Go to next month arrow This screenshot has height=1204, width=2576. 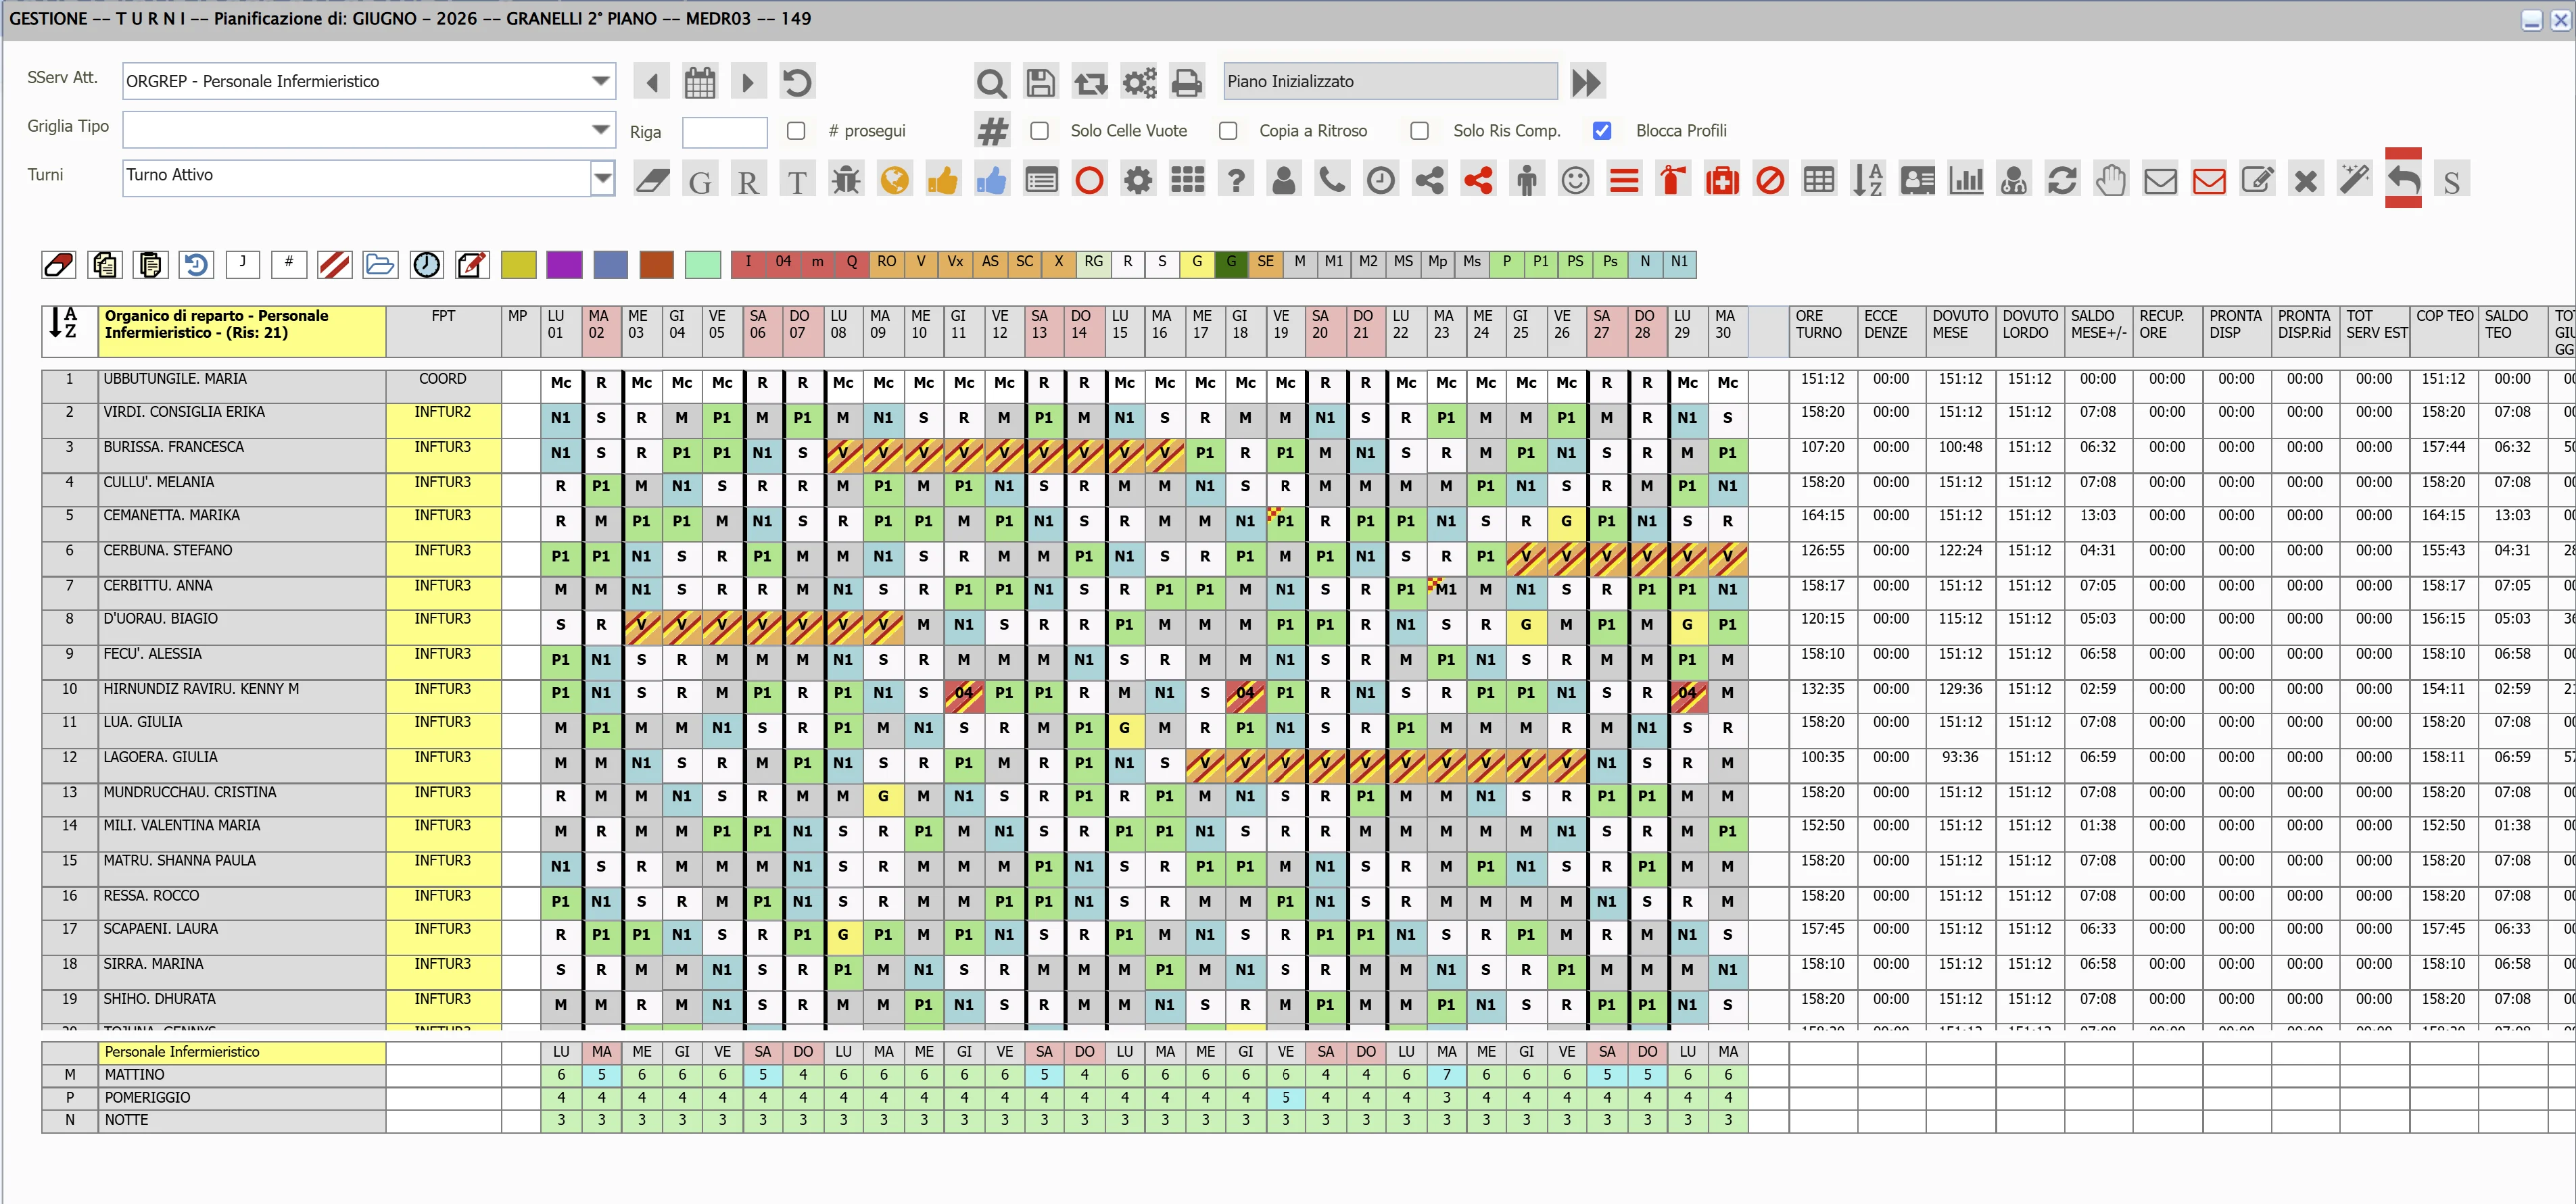pos(748,82)
